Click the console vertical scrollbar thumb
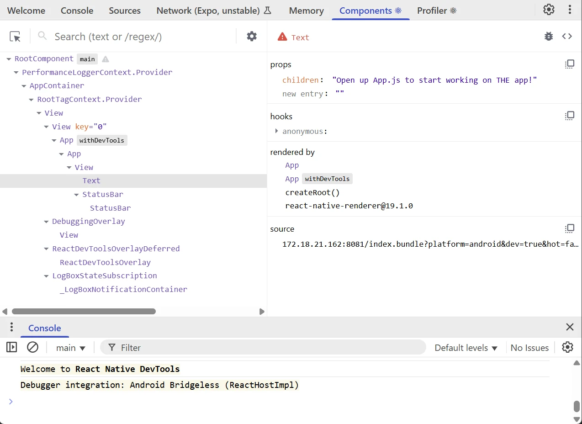Screen dimensions: 582x424 pos(577,406)
